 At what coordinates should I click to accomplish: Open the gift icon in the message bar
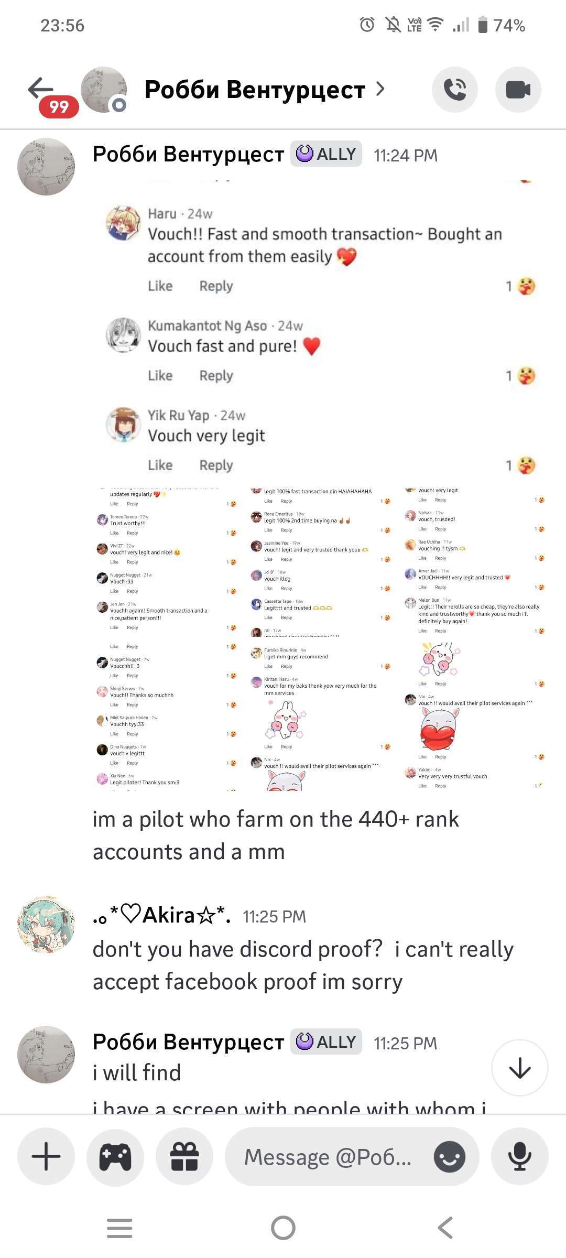coord(184,1156)
